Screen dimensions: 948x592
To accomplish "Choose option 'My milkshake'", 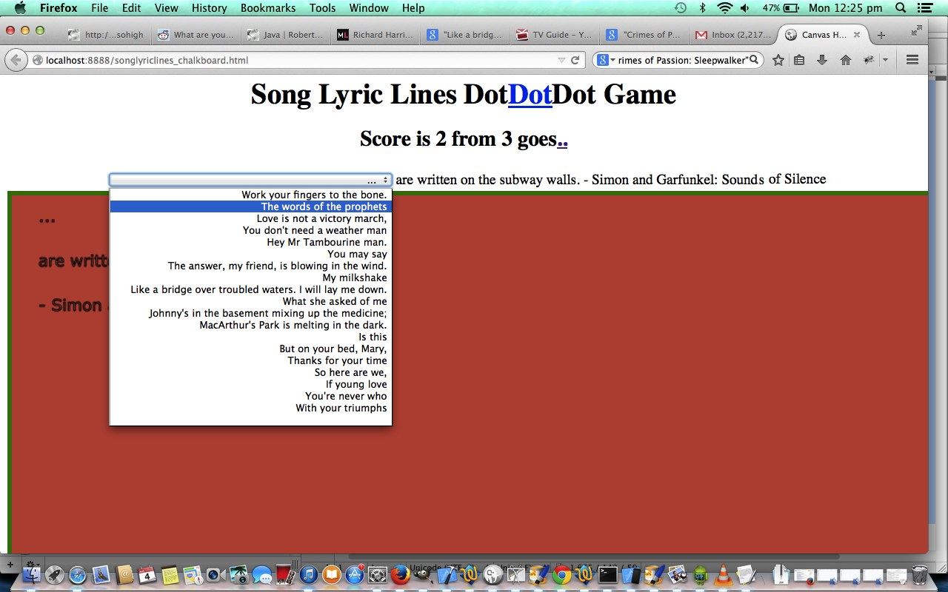I will point(250,277).
